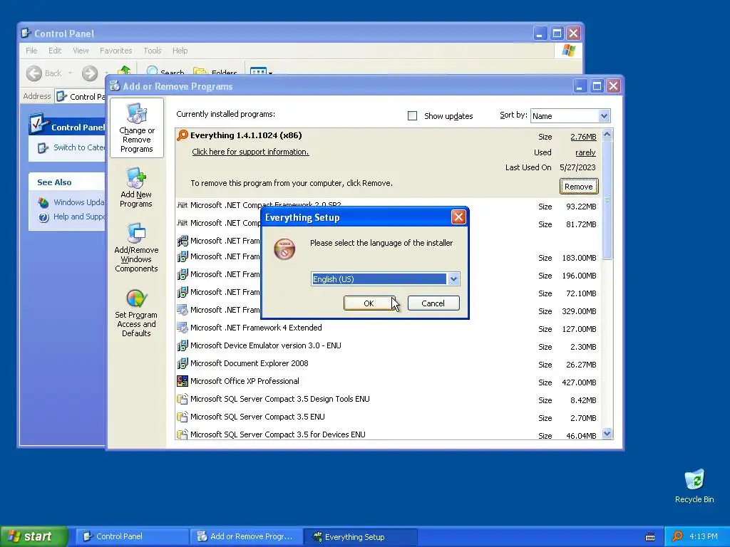This screenshot has height=547, width=730.
Task: Click the programs list scrollbar thumb
Action: [x=607, y=200]
